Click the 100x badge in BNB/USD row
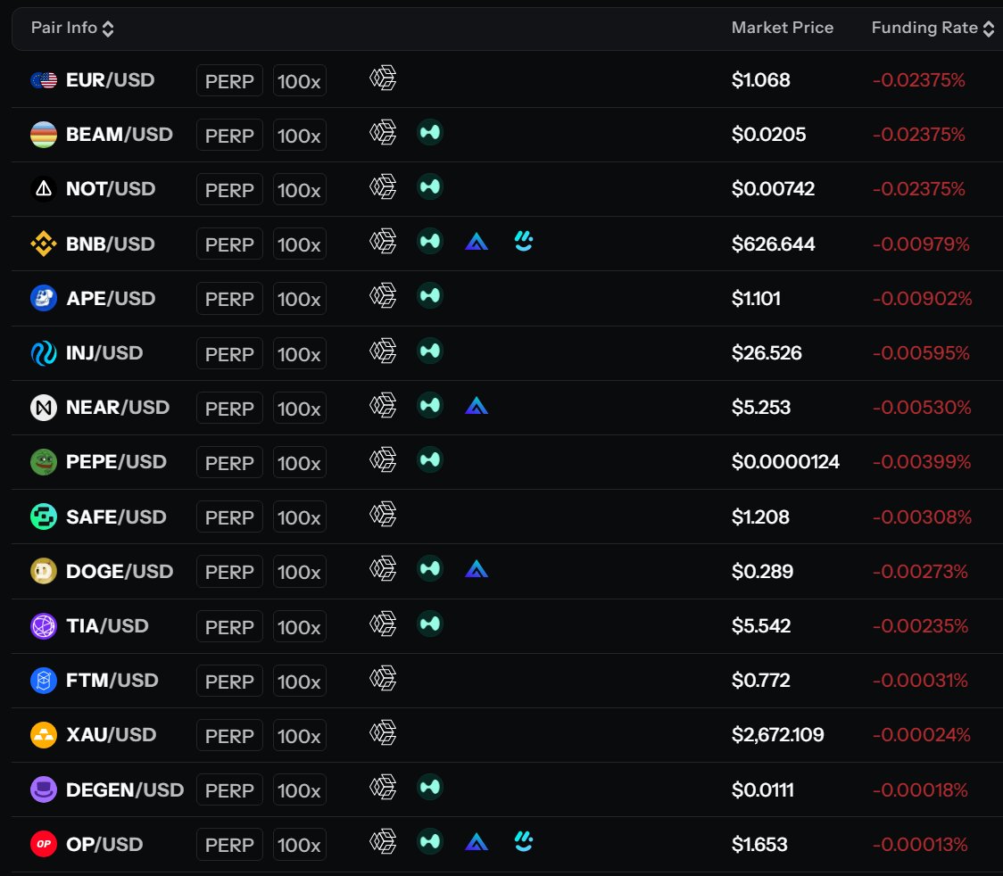Image resolution: width=1003 pixels, height=876 pixels. [x=299, y=244]
